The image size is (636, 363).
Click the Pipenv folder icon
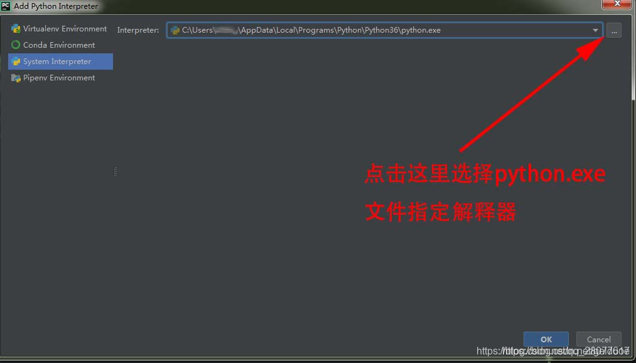click(x=16, y=78)
